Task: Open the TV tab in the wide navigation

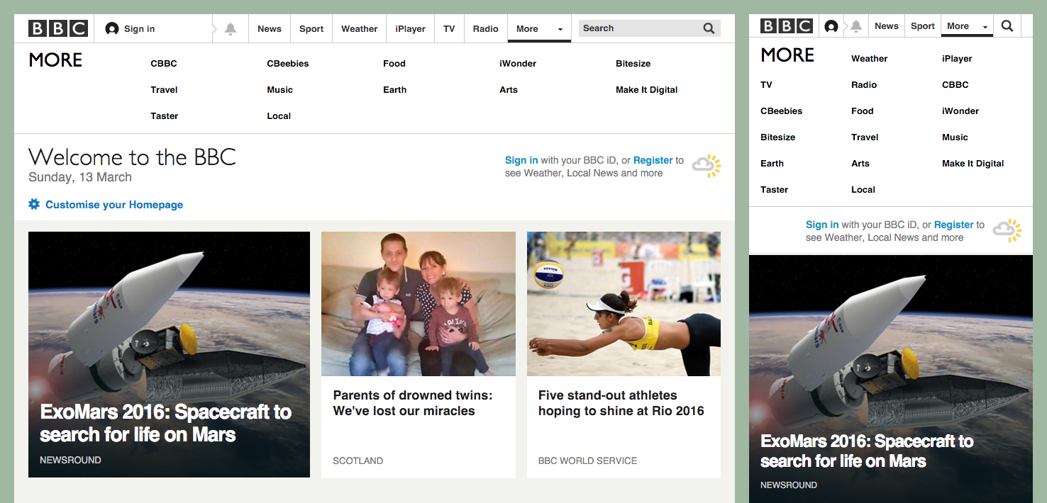Action: point(449,29)
